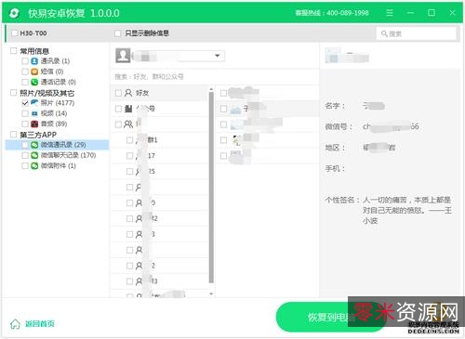Click the friends and groups search box
This screenshot has width=465, height=339.
click(215, 77)
